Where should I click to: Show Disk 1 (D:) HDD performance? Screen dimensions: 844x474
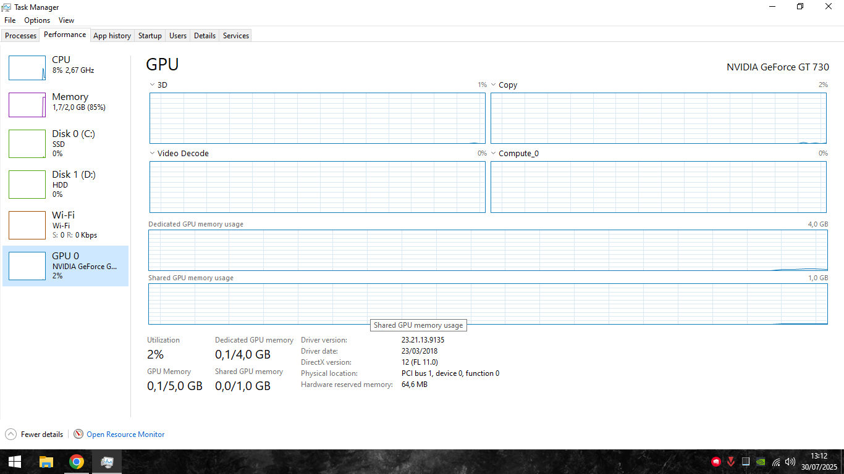click(x=65, y=184)
